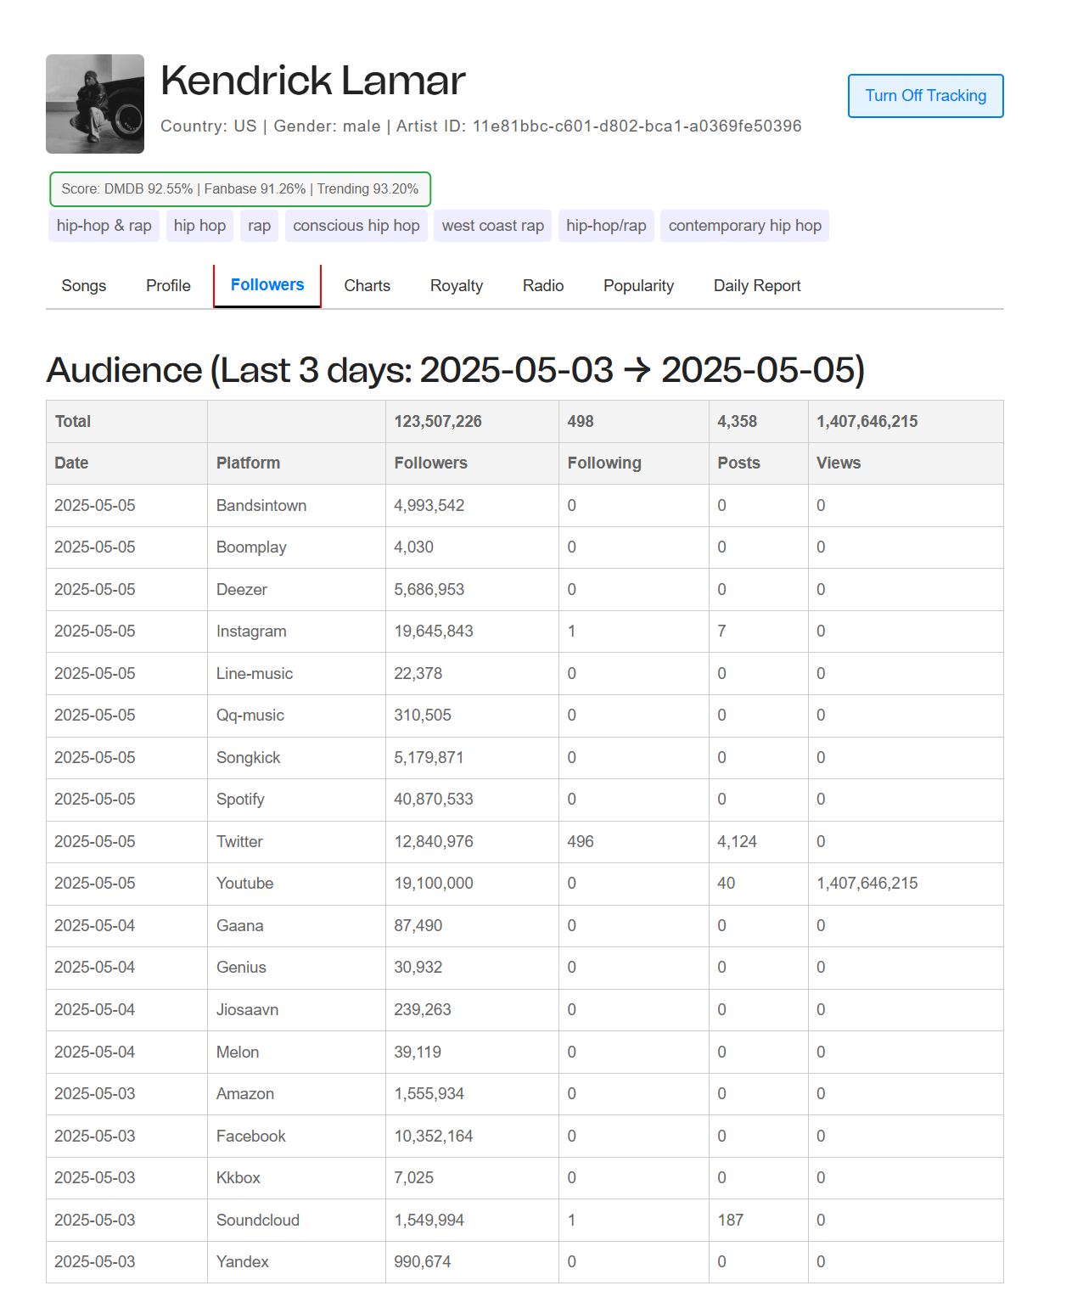
Task: Click Youtube followers value 19,100,000
Action: click(x=434, y=884)
